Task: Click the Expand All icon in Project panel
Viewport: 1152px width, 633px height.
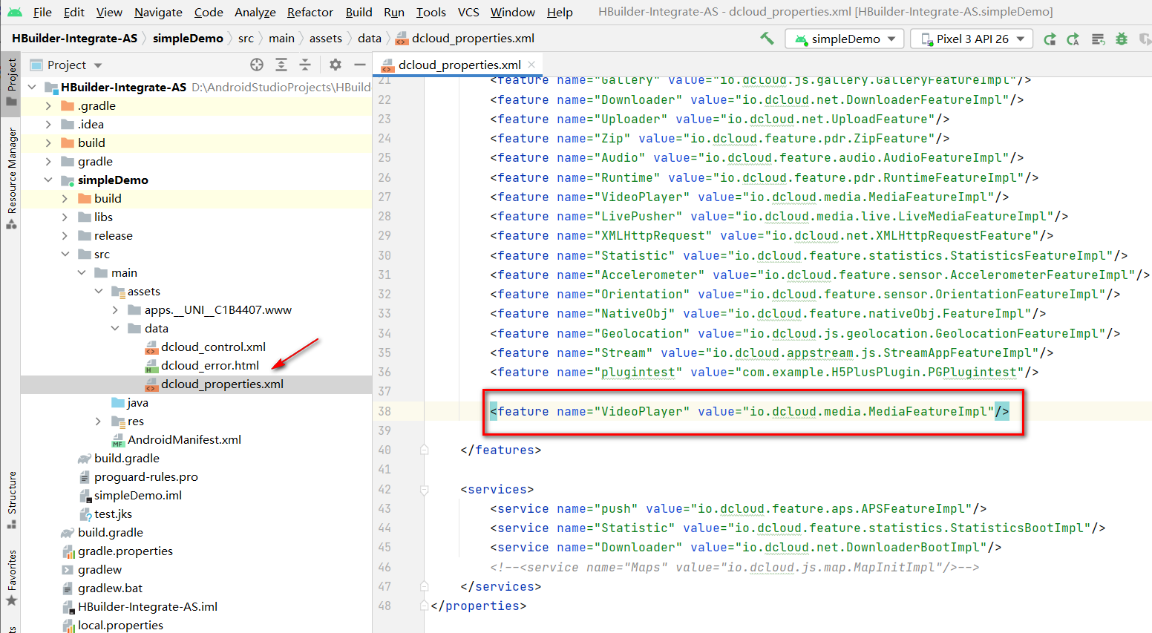Action: tap(281, 65)
